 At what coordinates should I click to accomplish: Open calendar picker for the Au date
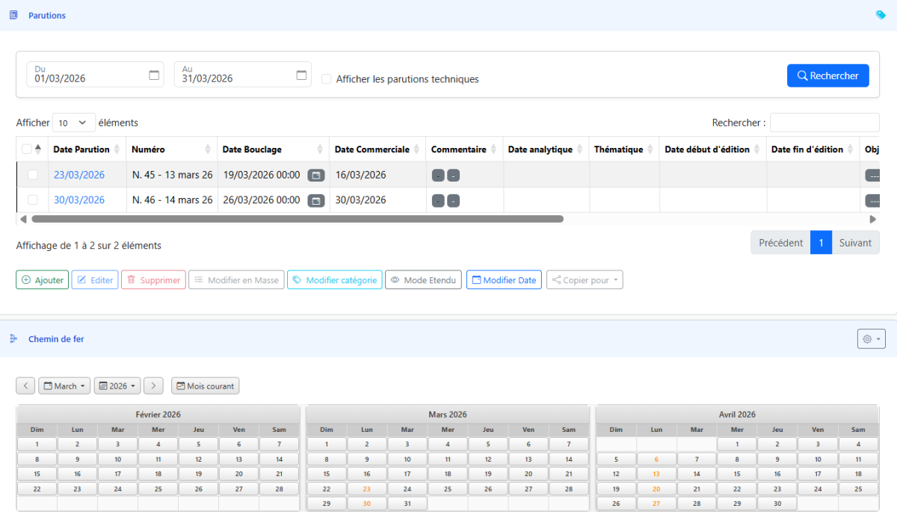click(x=301, y=75)
